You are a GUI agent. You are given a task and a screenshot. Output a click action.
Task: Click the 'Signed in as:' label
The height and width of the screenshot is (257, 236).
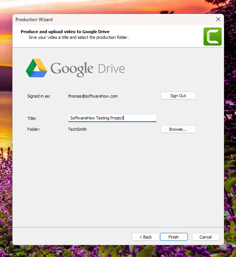39,96
